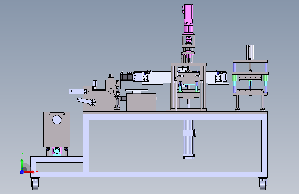Select the white horizontal linear rail beam

[159, 77]
